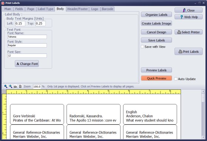
Task: Switch to the Main tab
Action: click(8, 9)
